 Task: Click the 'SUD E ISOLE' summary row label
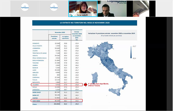coord(36,101)
